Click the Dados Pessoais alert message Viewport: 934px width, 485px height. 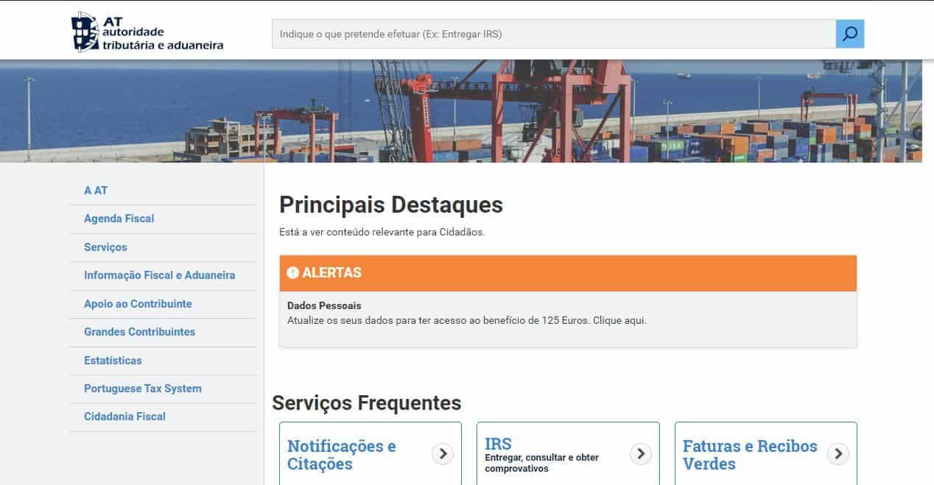466,321
